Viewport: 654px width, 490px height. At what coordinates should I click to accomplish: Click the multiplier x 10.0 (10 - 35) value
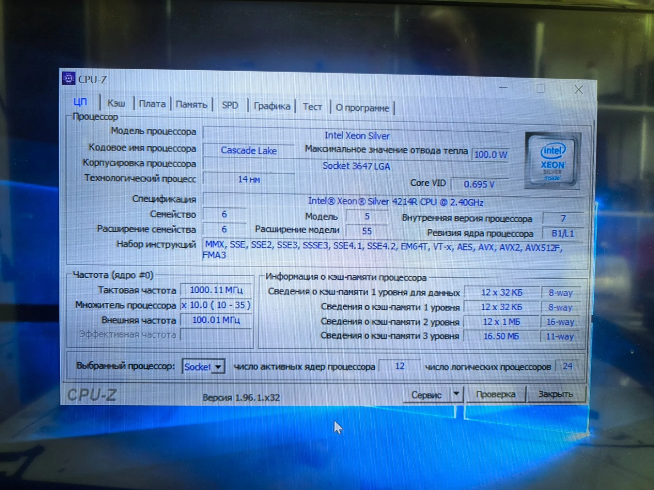tap(216, 305)
